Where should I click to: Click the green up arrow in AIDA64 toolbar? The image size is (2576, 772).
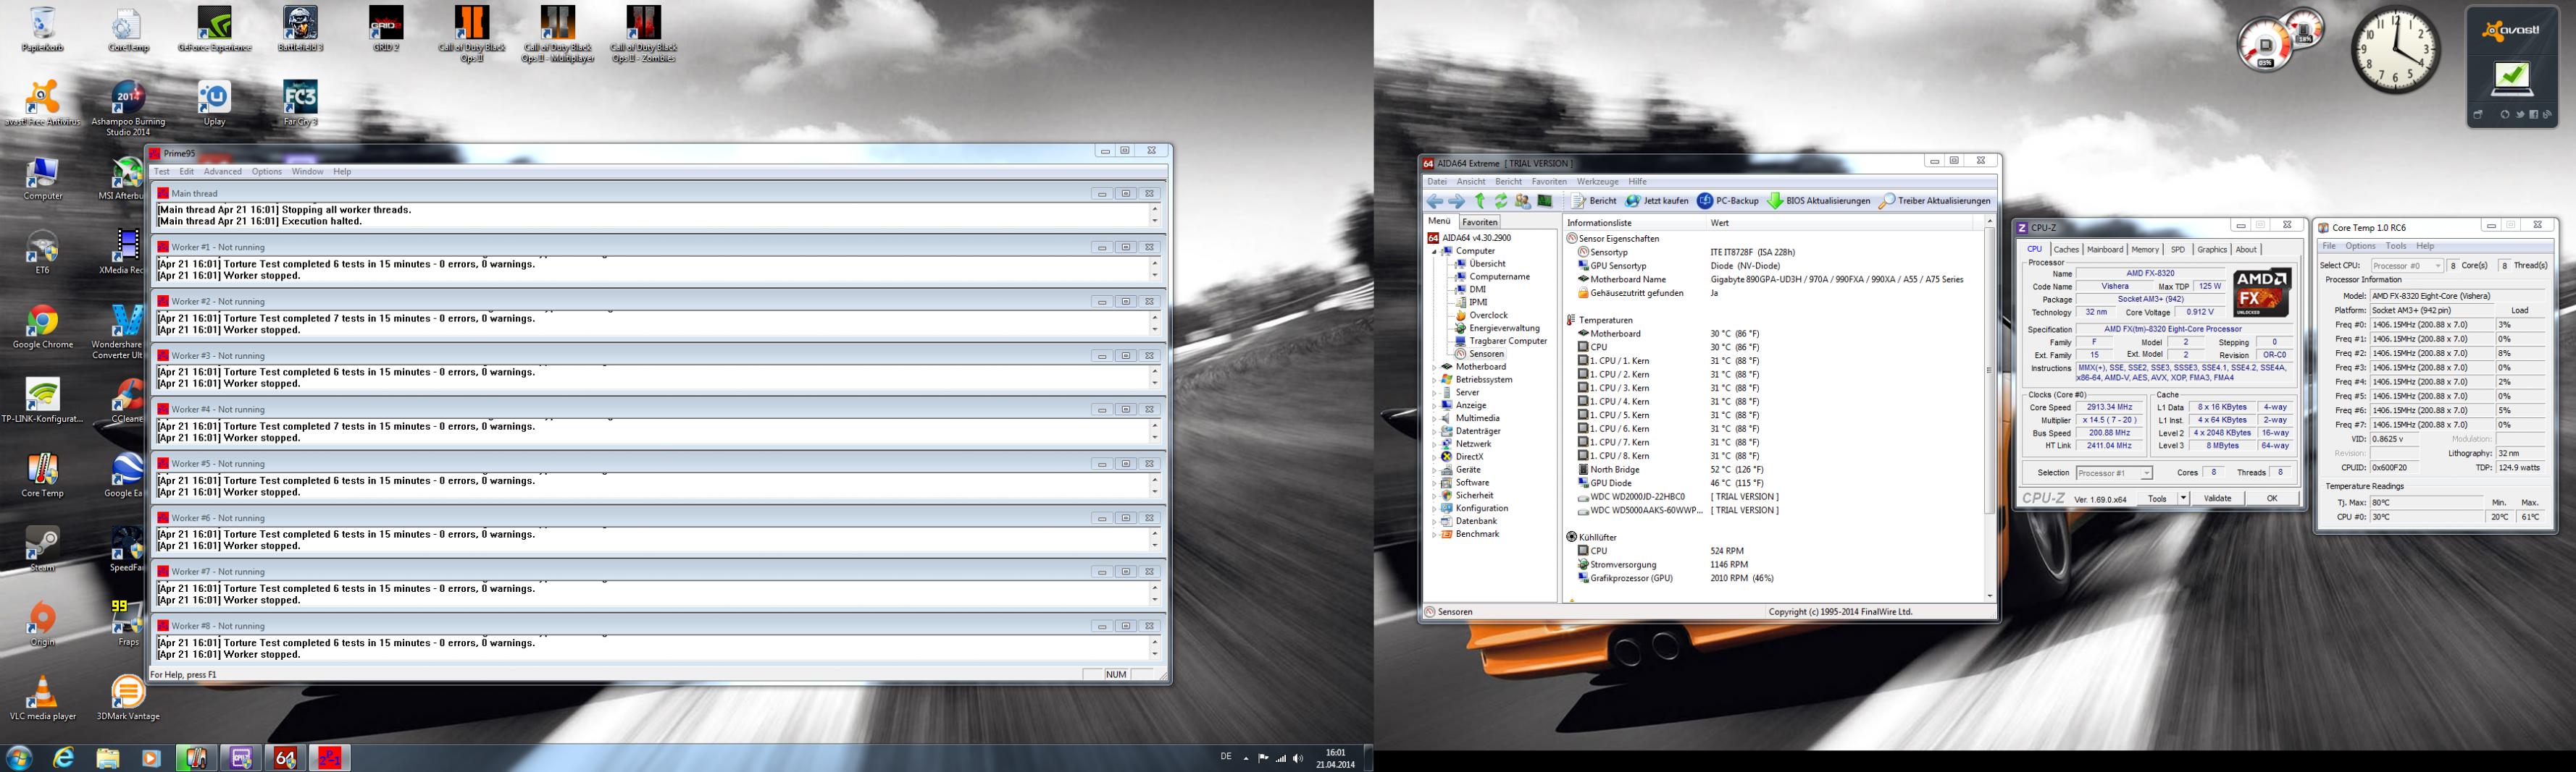[x=1480, y=200]
